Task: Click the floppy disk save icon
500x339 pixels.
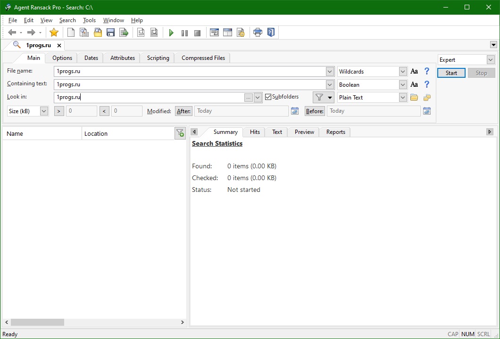Action: [111, 33]
